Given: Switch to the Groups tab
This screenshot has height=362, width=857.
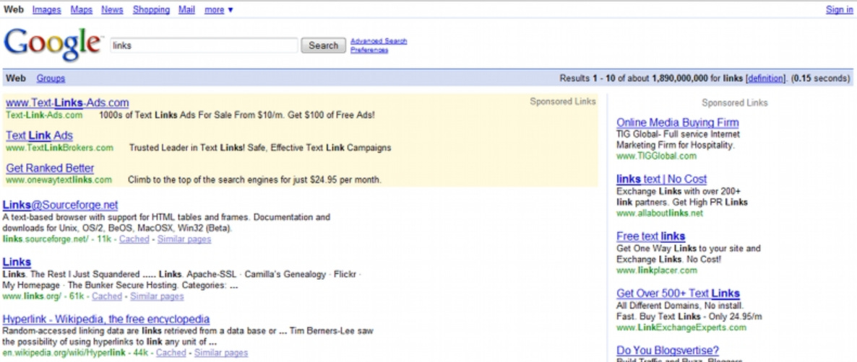Looking at the screenshot, I should coord(51,79).
